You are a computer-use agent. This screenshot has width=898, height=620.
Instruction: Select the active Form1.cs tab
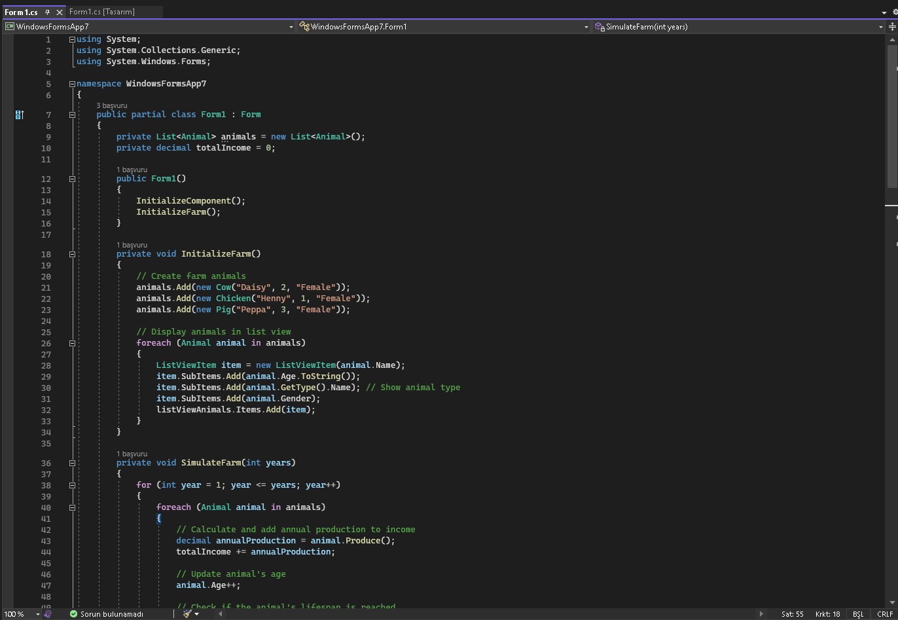pos(23,11)
